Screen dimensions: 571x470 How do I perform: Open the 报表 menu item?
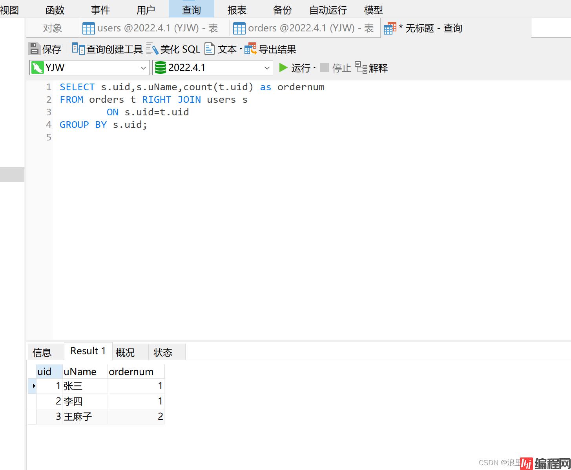pos(237,10)
